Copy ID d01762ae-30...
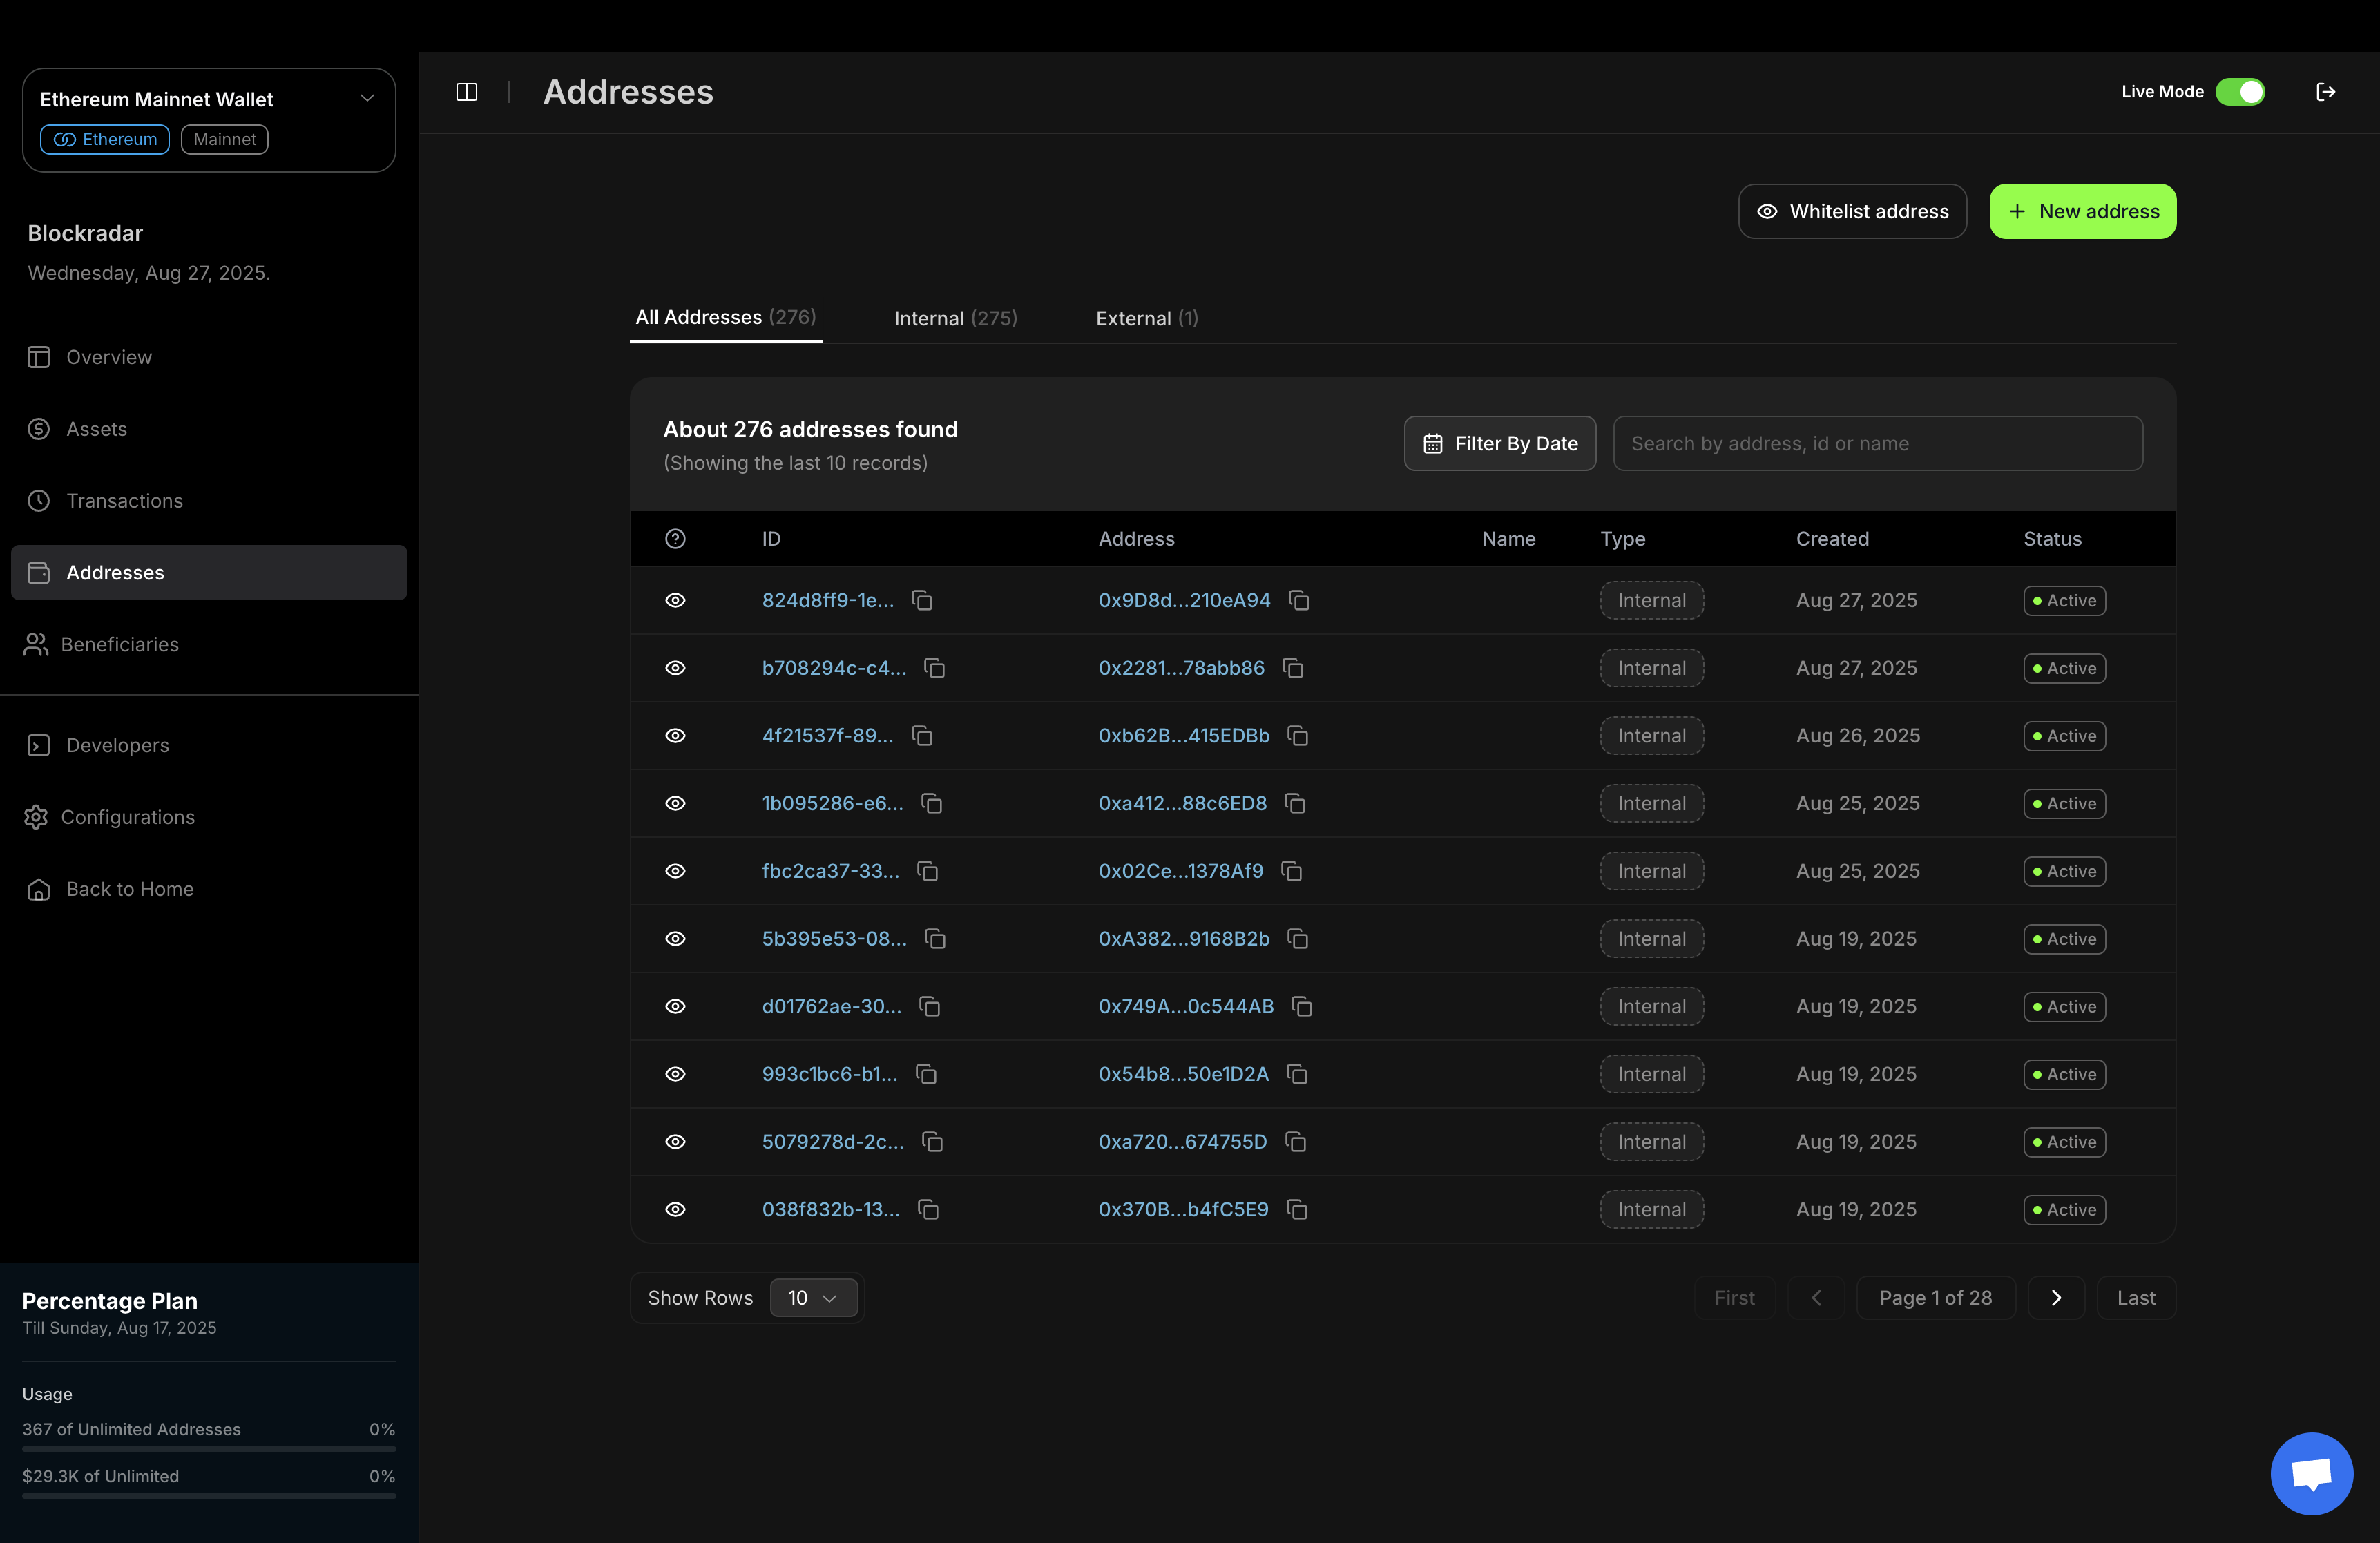The height and width of the screenshot is (1543, 2380). 930,1007
